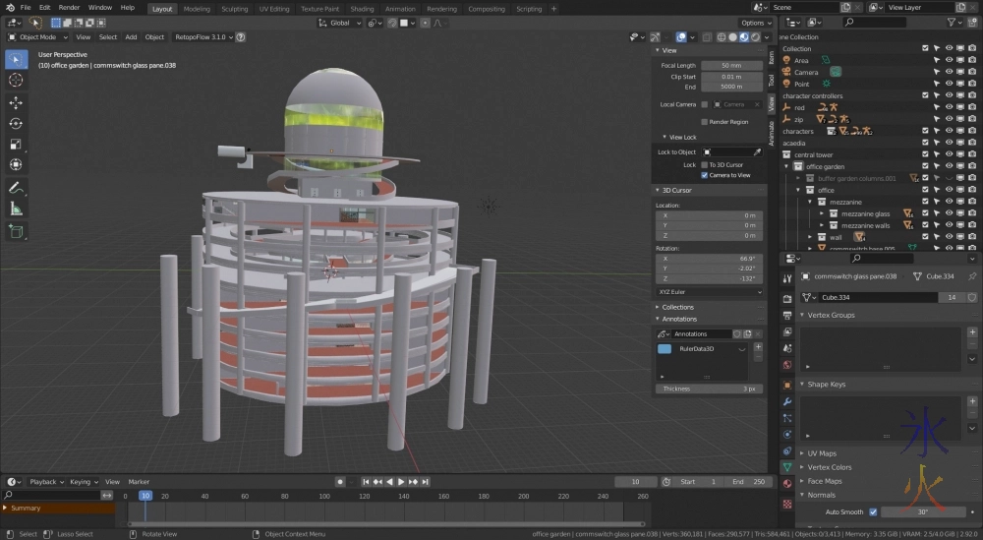Open the Object Mode dropdown
Viewport: 983px width, 540px height.
point(37,36)
